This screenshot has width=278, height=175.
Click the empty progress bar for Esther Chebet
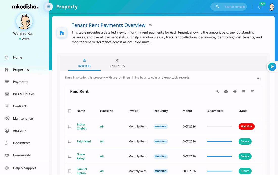pos(219,126)
